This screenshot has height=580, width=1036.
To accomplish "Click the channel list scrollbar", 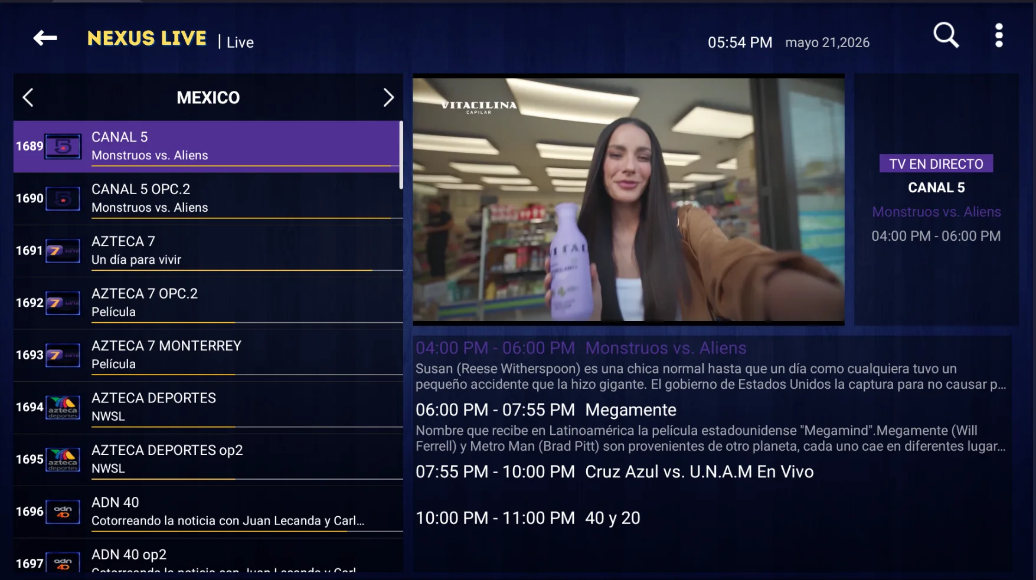I will [x=401, y=155].
